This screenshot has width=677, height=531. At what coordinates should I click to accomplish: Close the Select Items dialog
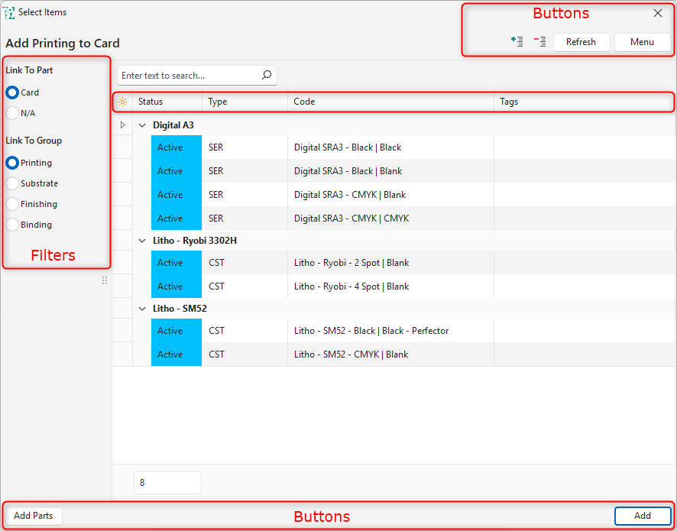pos(657,13)
